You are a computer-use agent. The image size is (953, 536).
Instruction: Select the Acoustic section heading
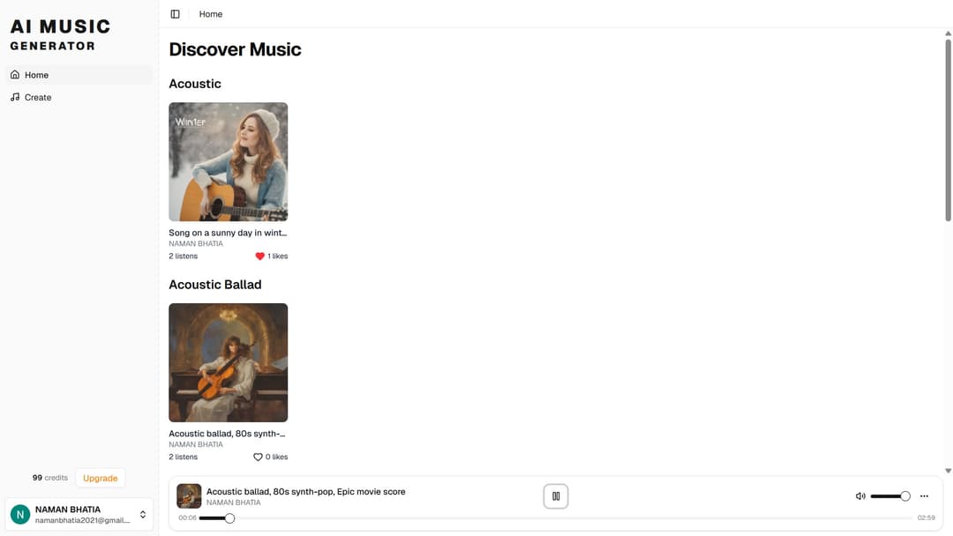tap(195, 83)
